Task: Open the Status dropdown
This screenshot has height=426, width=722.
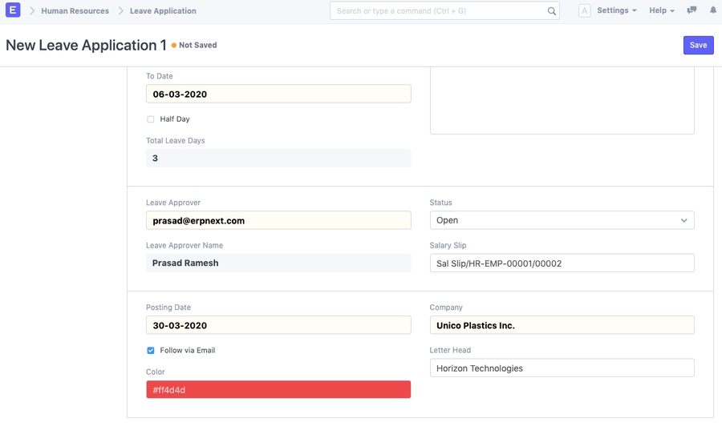Action: tap(562, 220)
